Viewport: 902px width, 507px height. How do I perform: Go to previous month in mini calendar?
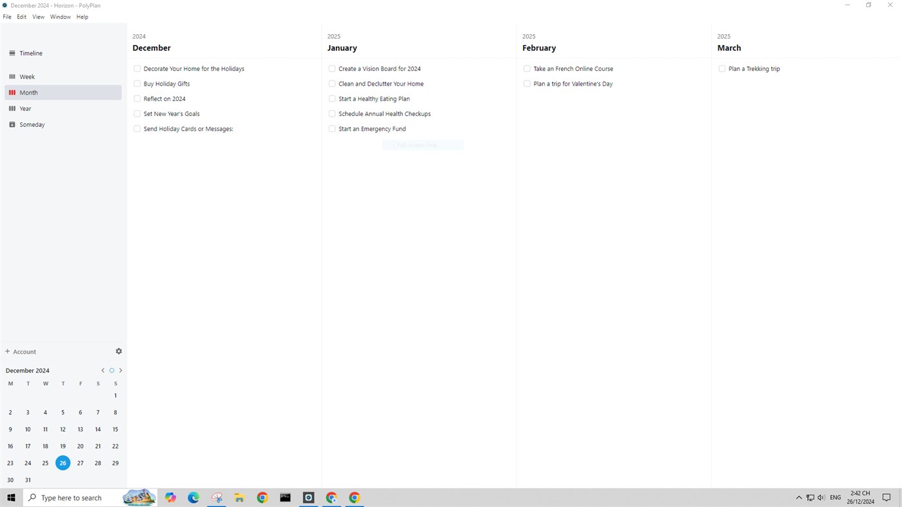(x=103, y=370)
